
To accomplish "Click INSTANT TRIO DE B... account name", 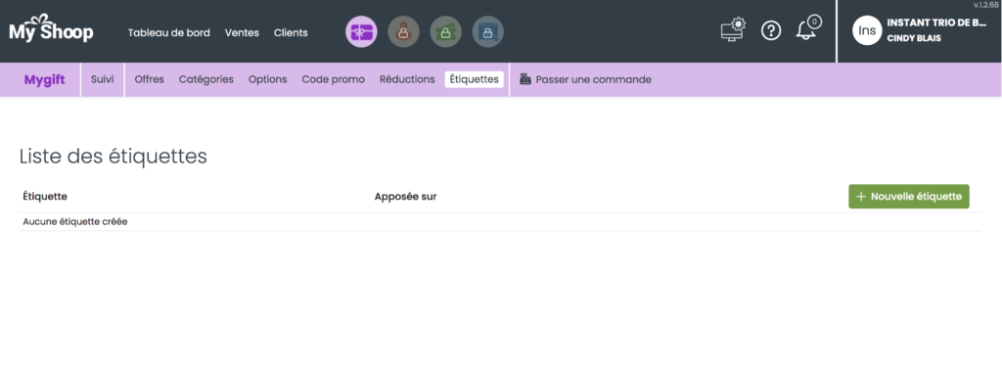I will [936, 23].
